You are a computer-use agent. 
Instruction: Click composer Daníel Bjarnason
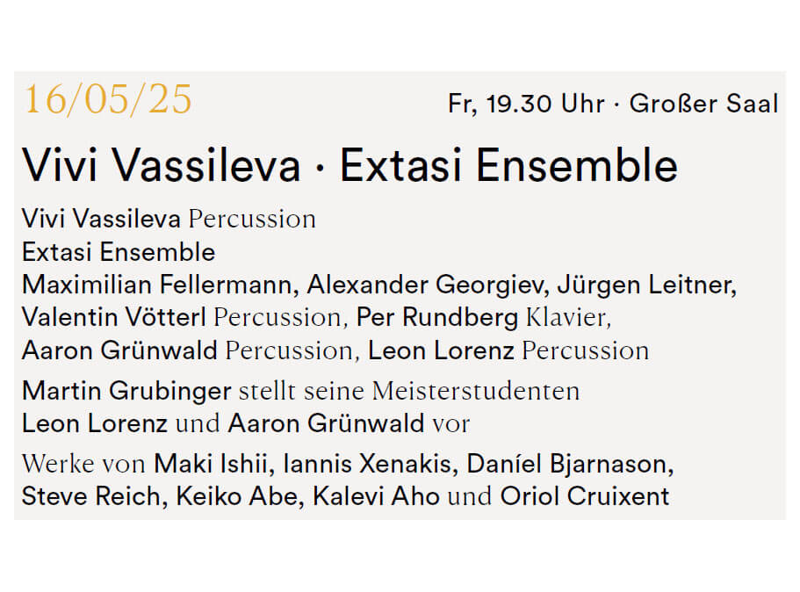coord(566,465)
